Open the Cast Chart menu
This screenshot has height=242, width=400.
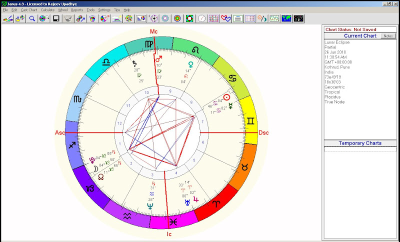point(28,10)
